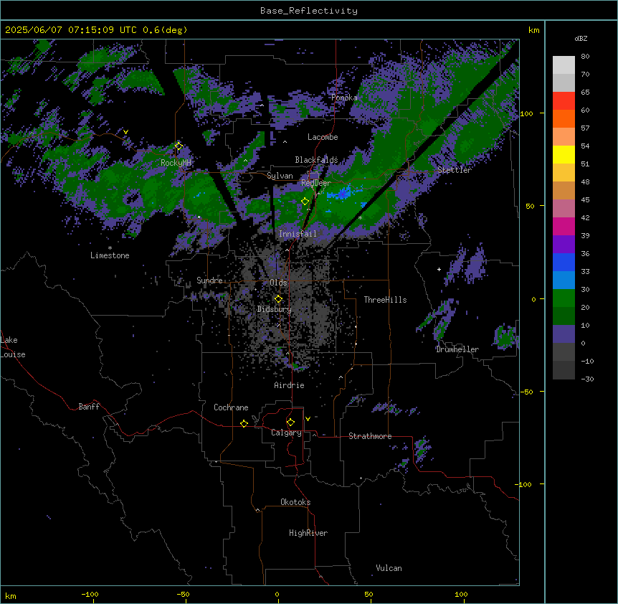Click the Lacombe city label
618x604 pixels.
pos(323,137)
